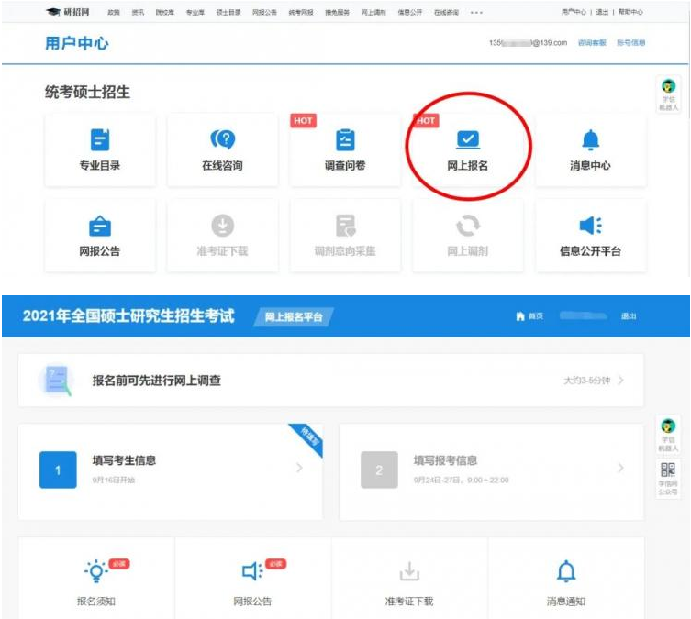Click the 用户中心 page heading

click(x=77, y=43)
